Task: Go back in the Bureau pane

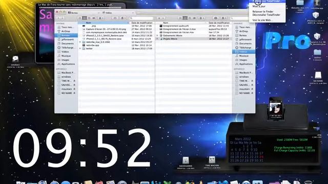Action: (58, 18)
